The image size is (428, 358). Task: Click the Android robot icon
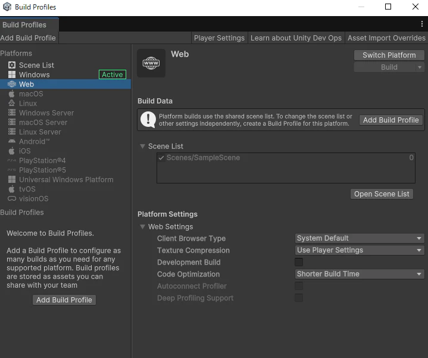pos(12,141)
